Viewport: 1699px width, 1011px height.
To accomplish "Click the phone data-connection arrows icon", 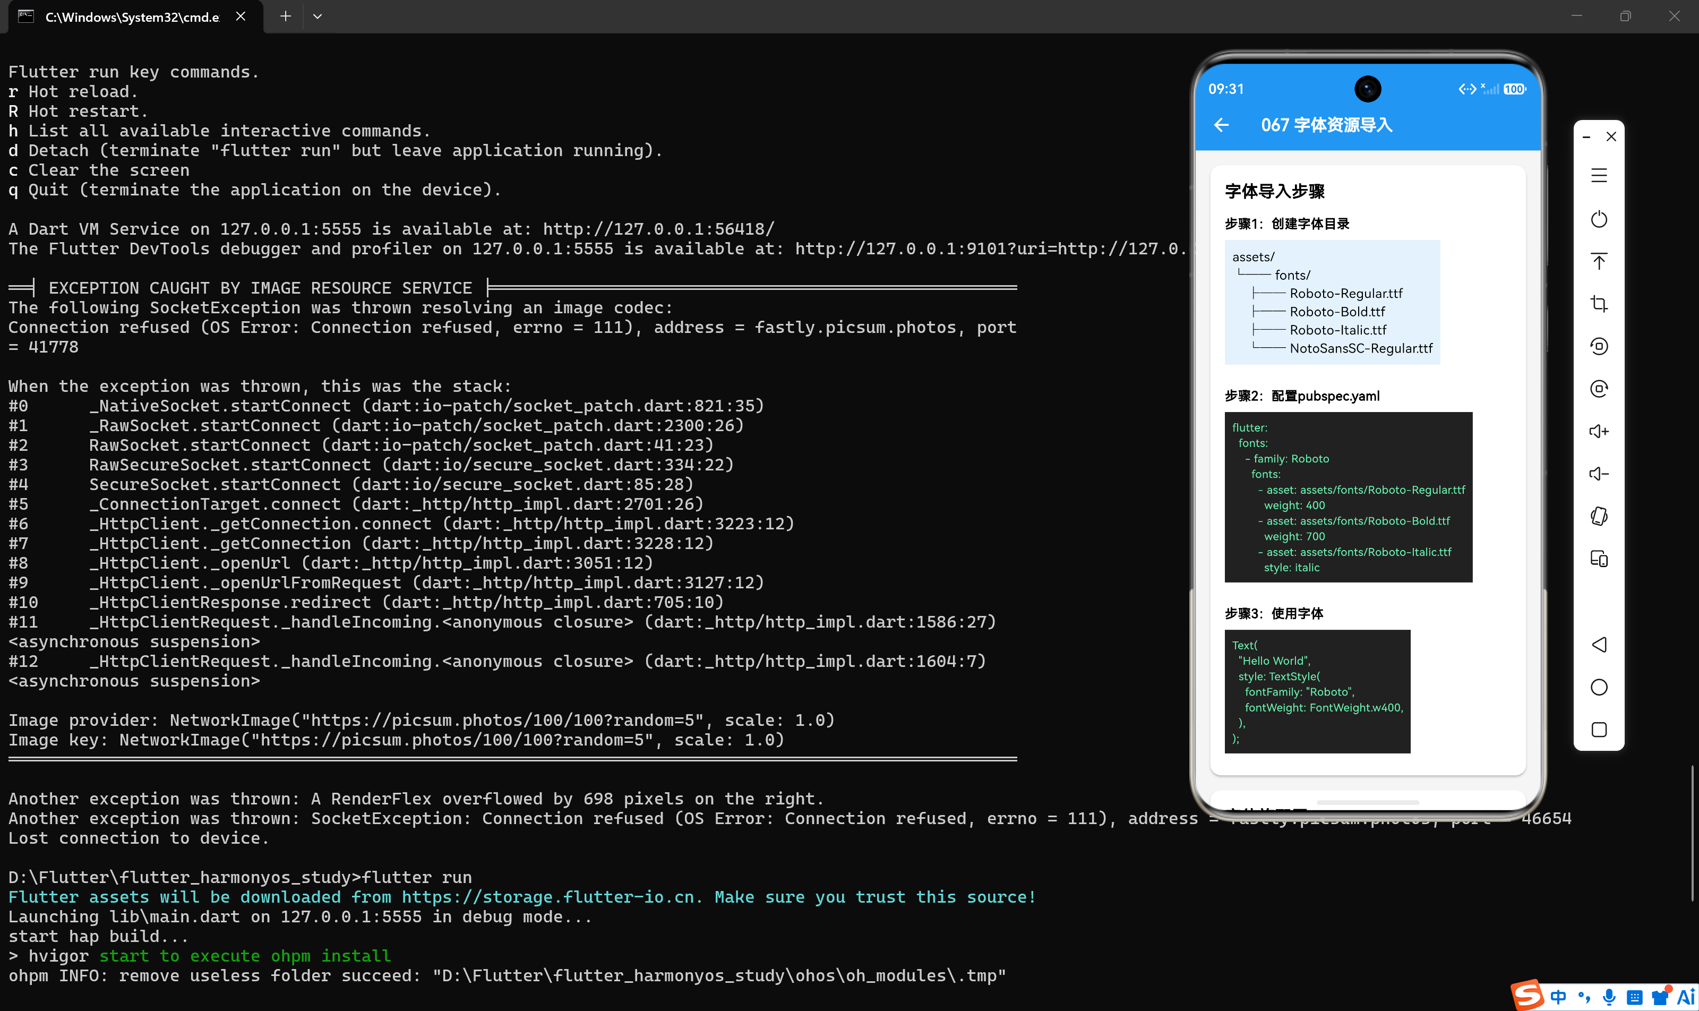I will (1466, 89).
